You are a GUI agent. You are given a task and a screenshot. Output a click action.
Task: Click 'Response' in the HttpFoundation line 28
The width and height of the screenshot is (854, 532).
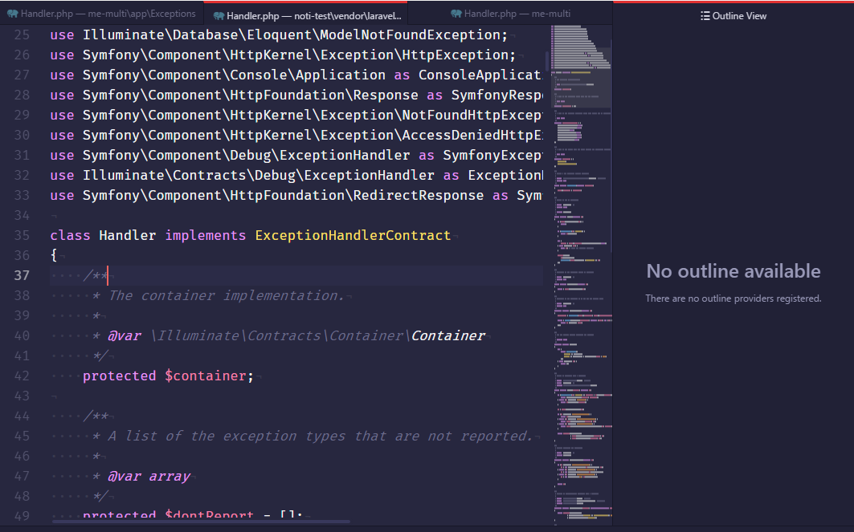pos(386,95)
